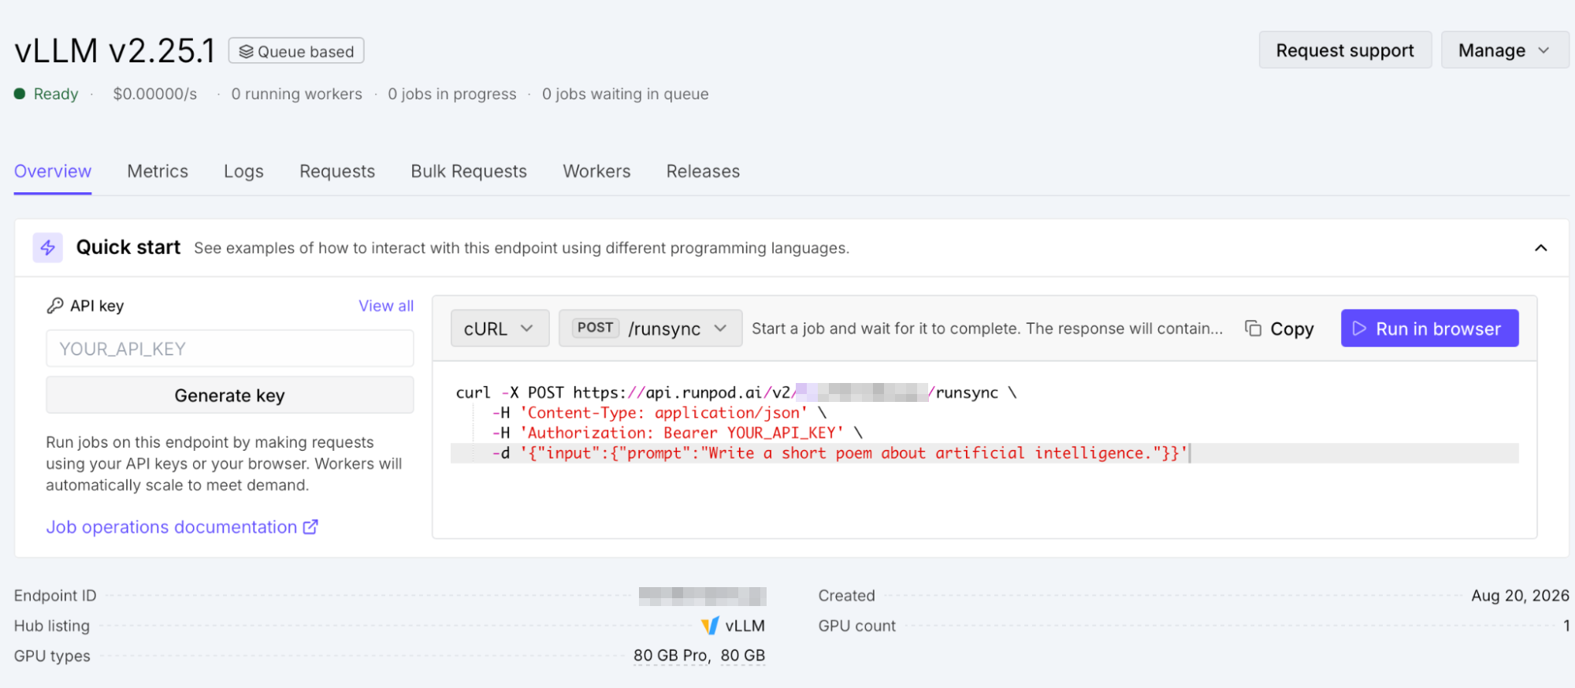Viewport: 1575px width, 688px height.
Task: Open the Job operations documentation link
Action: click(182, 527)
